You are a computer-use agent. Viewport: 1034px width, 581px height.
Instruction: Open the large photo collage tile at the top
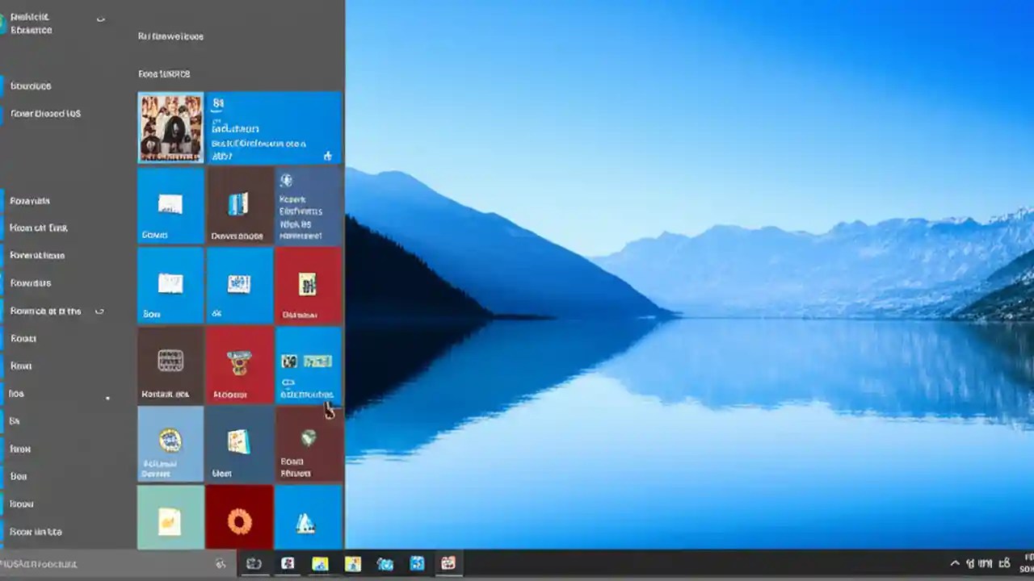point(170,127)
